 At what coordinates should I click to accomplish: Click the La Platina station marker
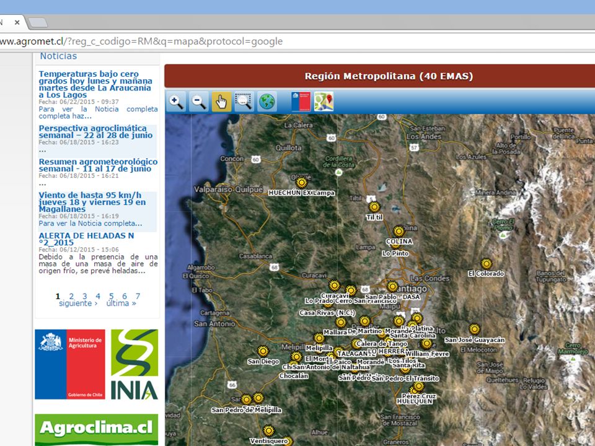coord(417,318)
